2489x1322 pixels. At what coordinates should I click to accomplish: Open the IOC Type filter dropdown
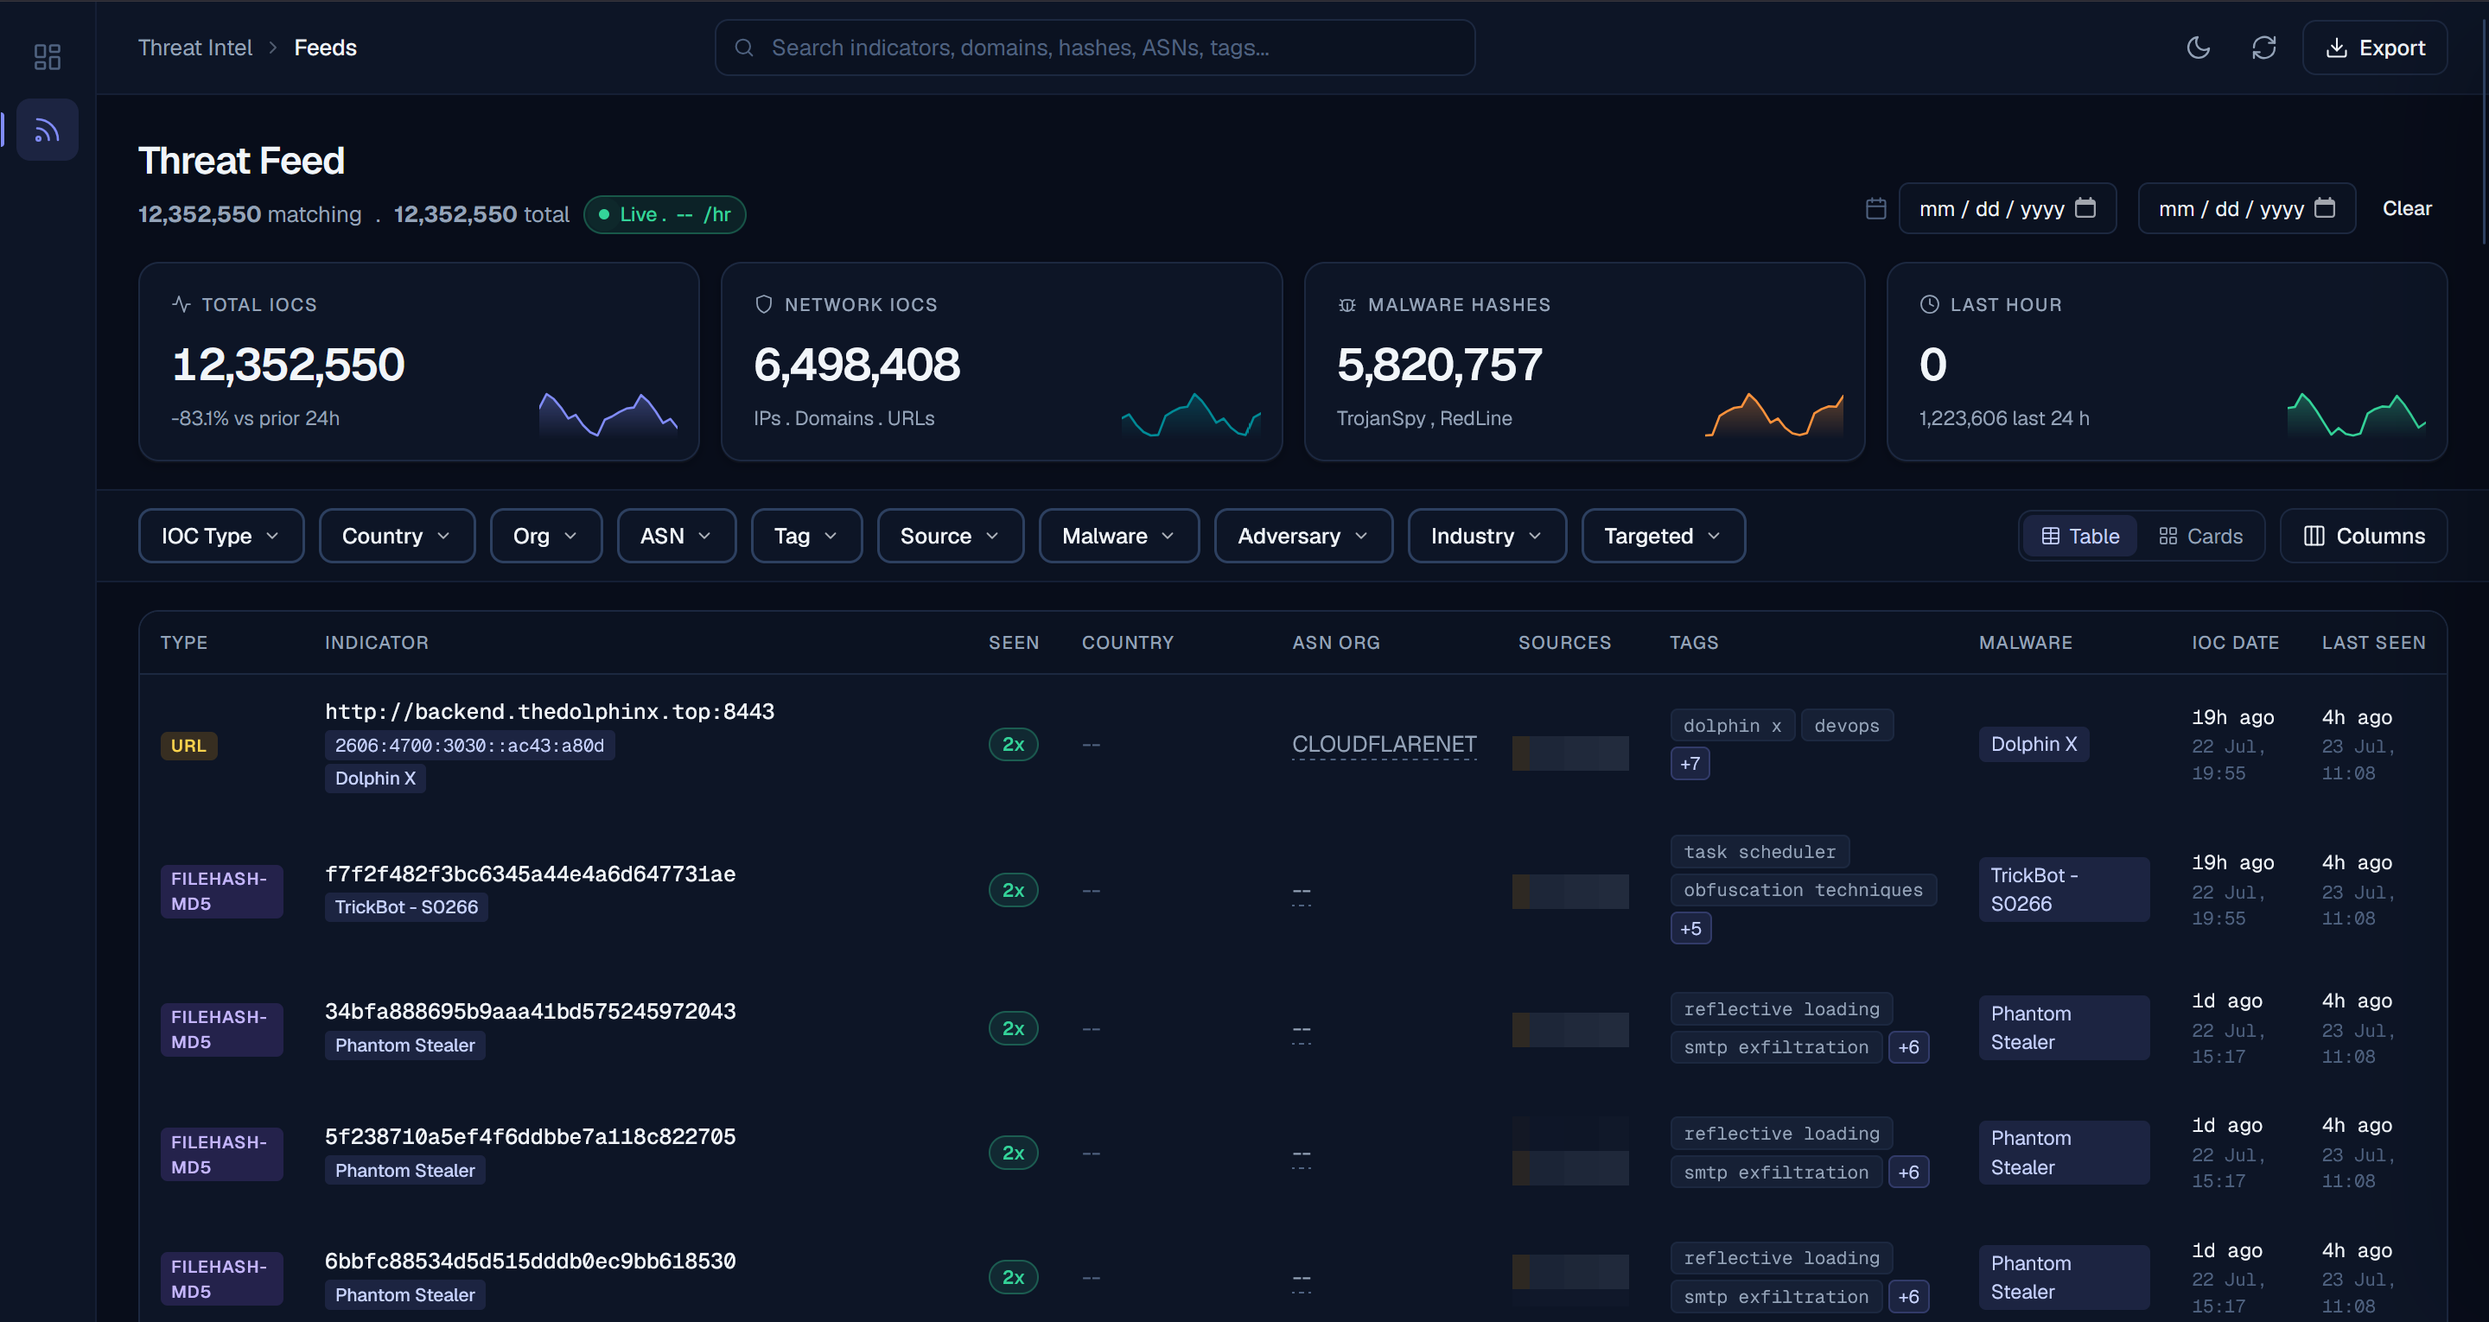tap(220, 537)
